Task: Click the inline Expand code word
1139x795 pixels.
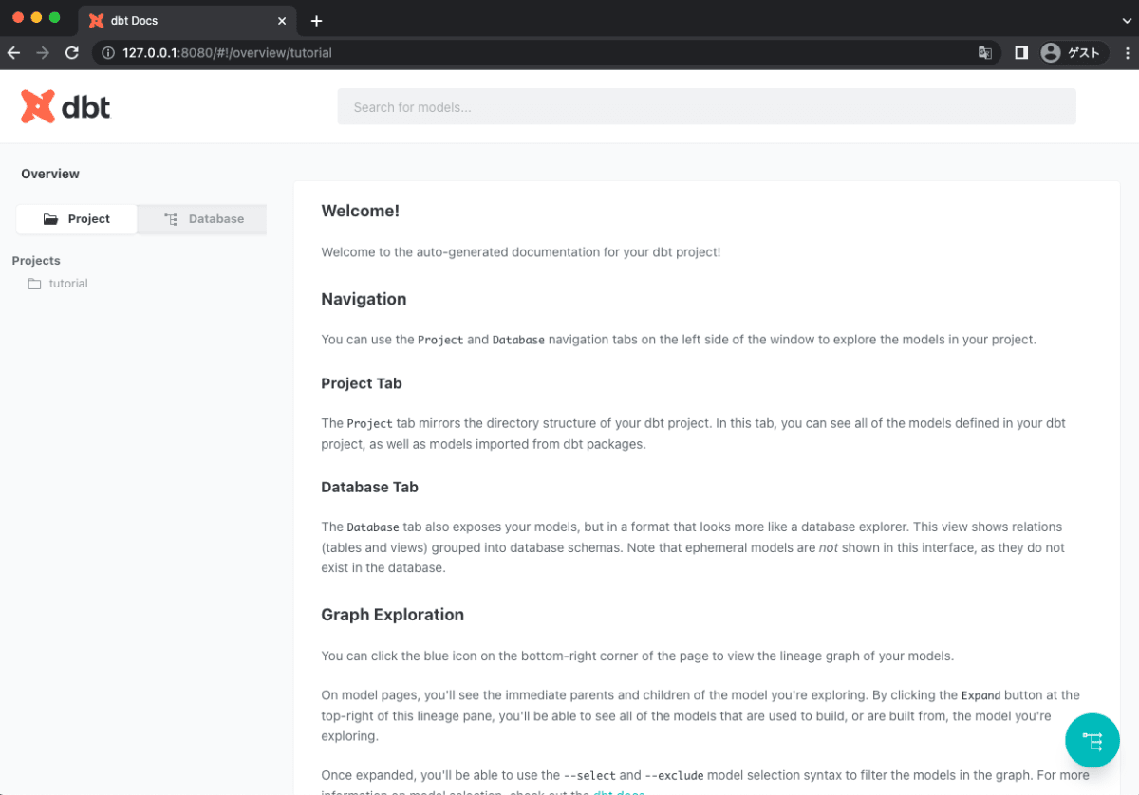Action: coord(980,695)
